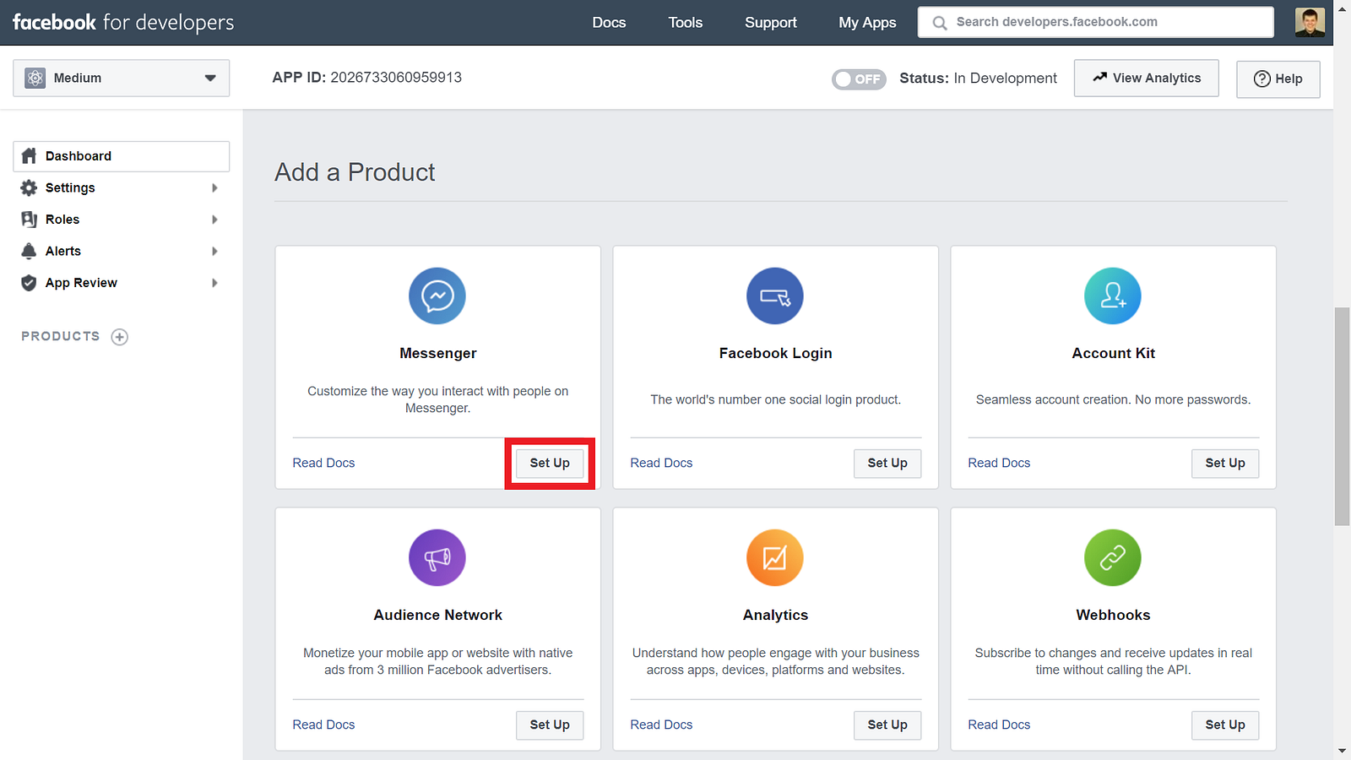
Task: Click the View Analytics button
Action: pos(1146,78)
